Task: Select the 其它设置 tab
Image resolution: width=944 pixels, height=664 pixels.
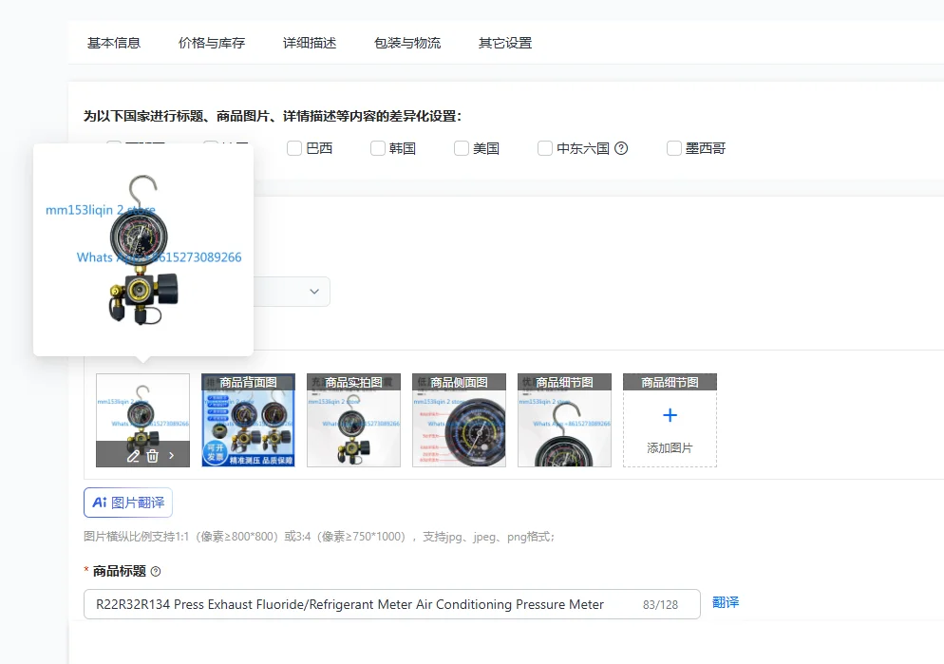Action: [505, 43]
